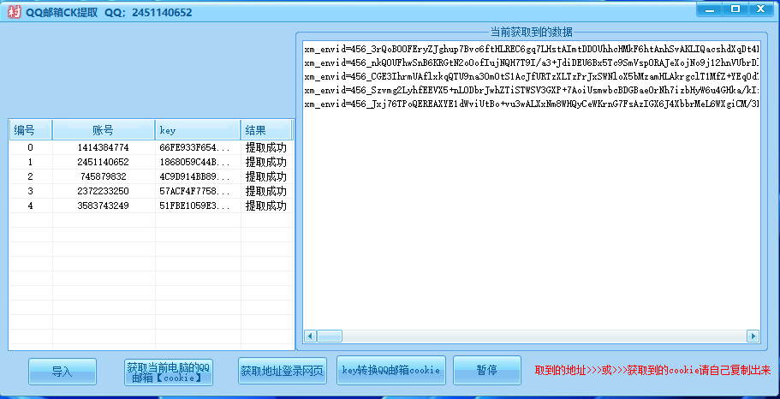Sort by the 编号 column header
The image size is (780, 399).
(30, 130)
